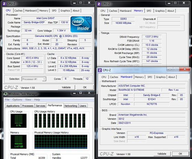Select Graphics tab in Memory window

tap(160, 11)
